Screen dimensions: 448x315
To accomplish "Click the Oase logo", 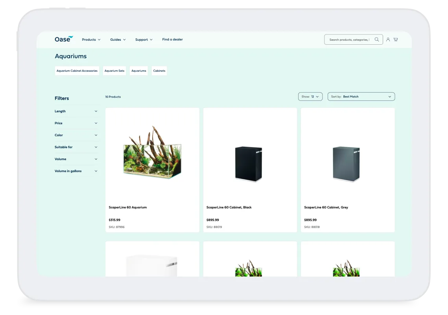I will pyautogui.click(x=64, y=39).
